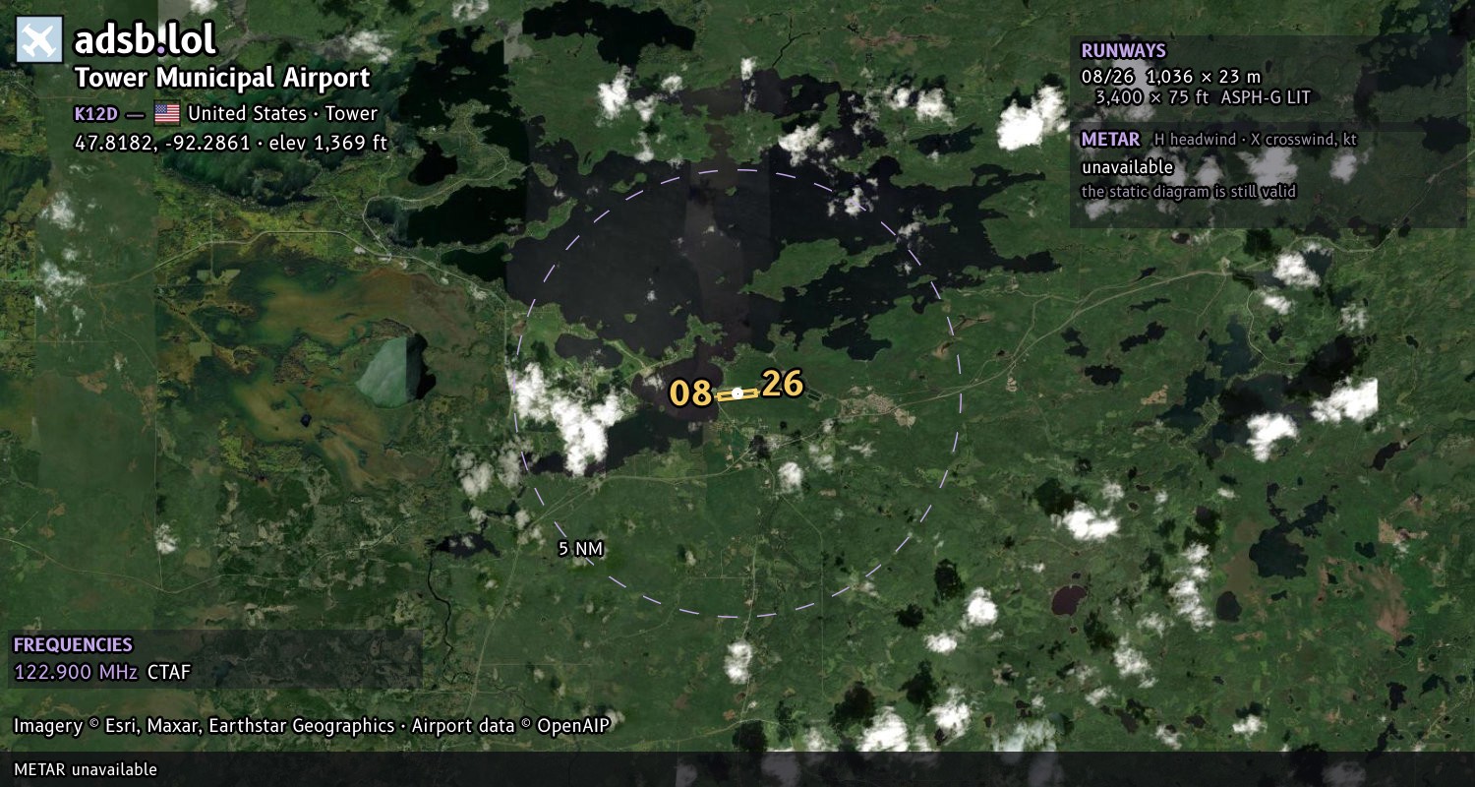Click the 122.900 MHz frequency value
This screenshot has height=787, width=1475.
76,673
